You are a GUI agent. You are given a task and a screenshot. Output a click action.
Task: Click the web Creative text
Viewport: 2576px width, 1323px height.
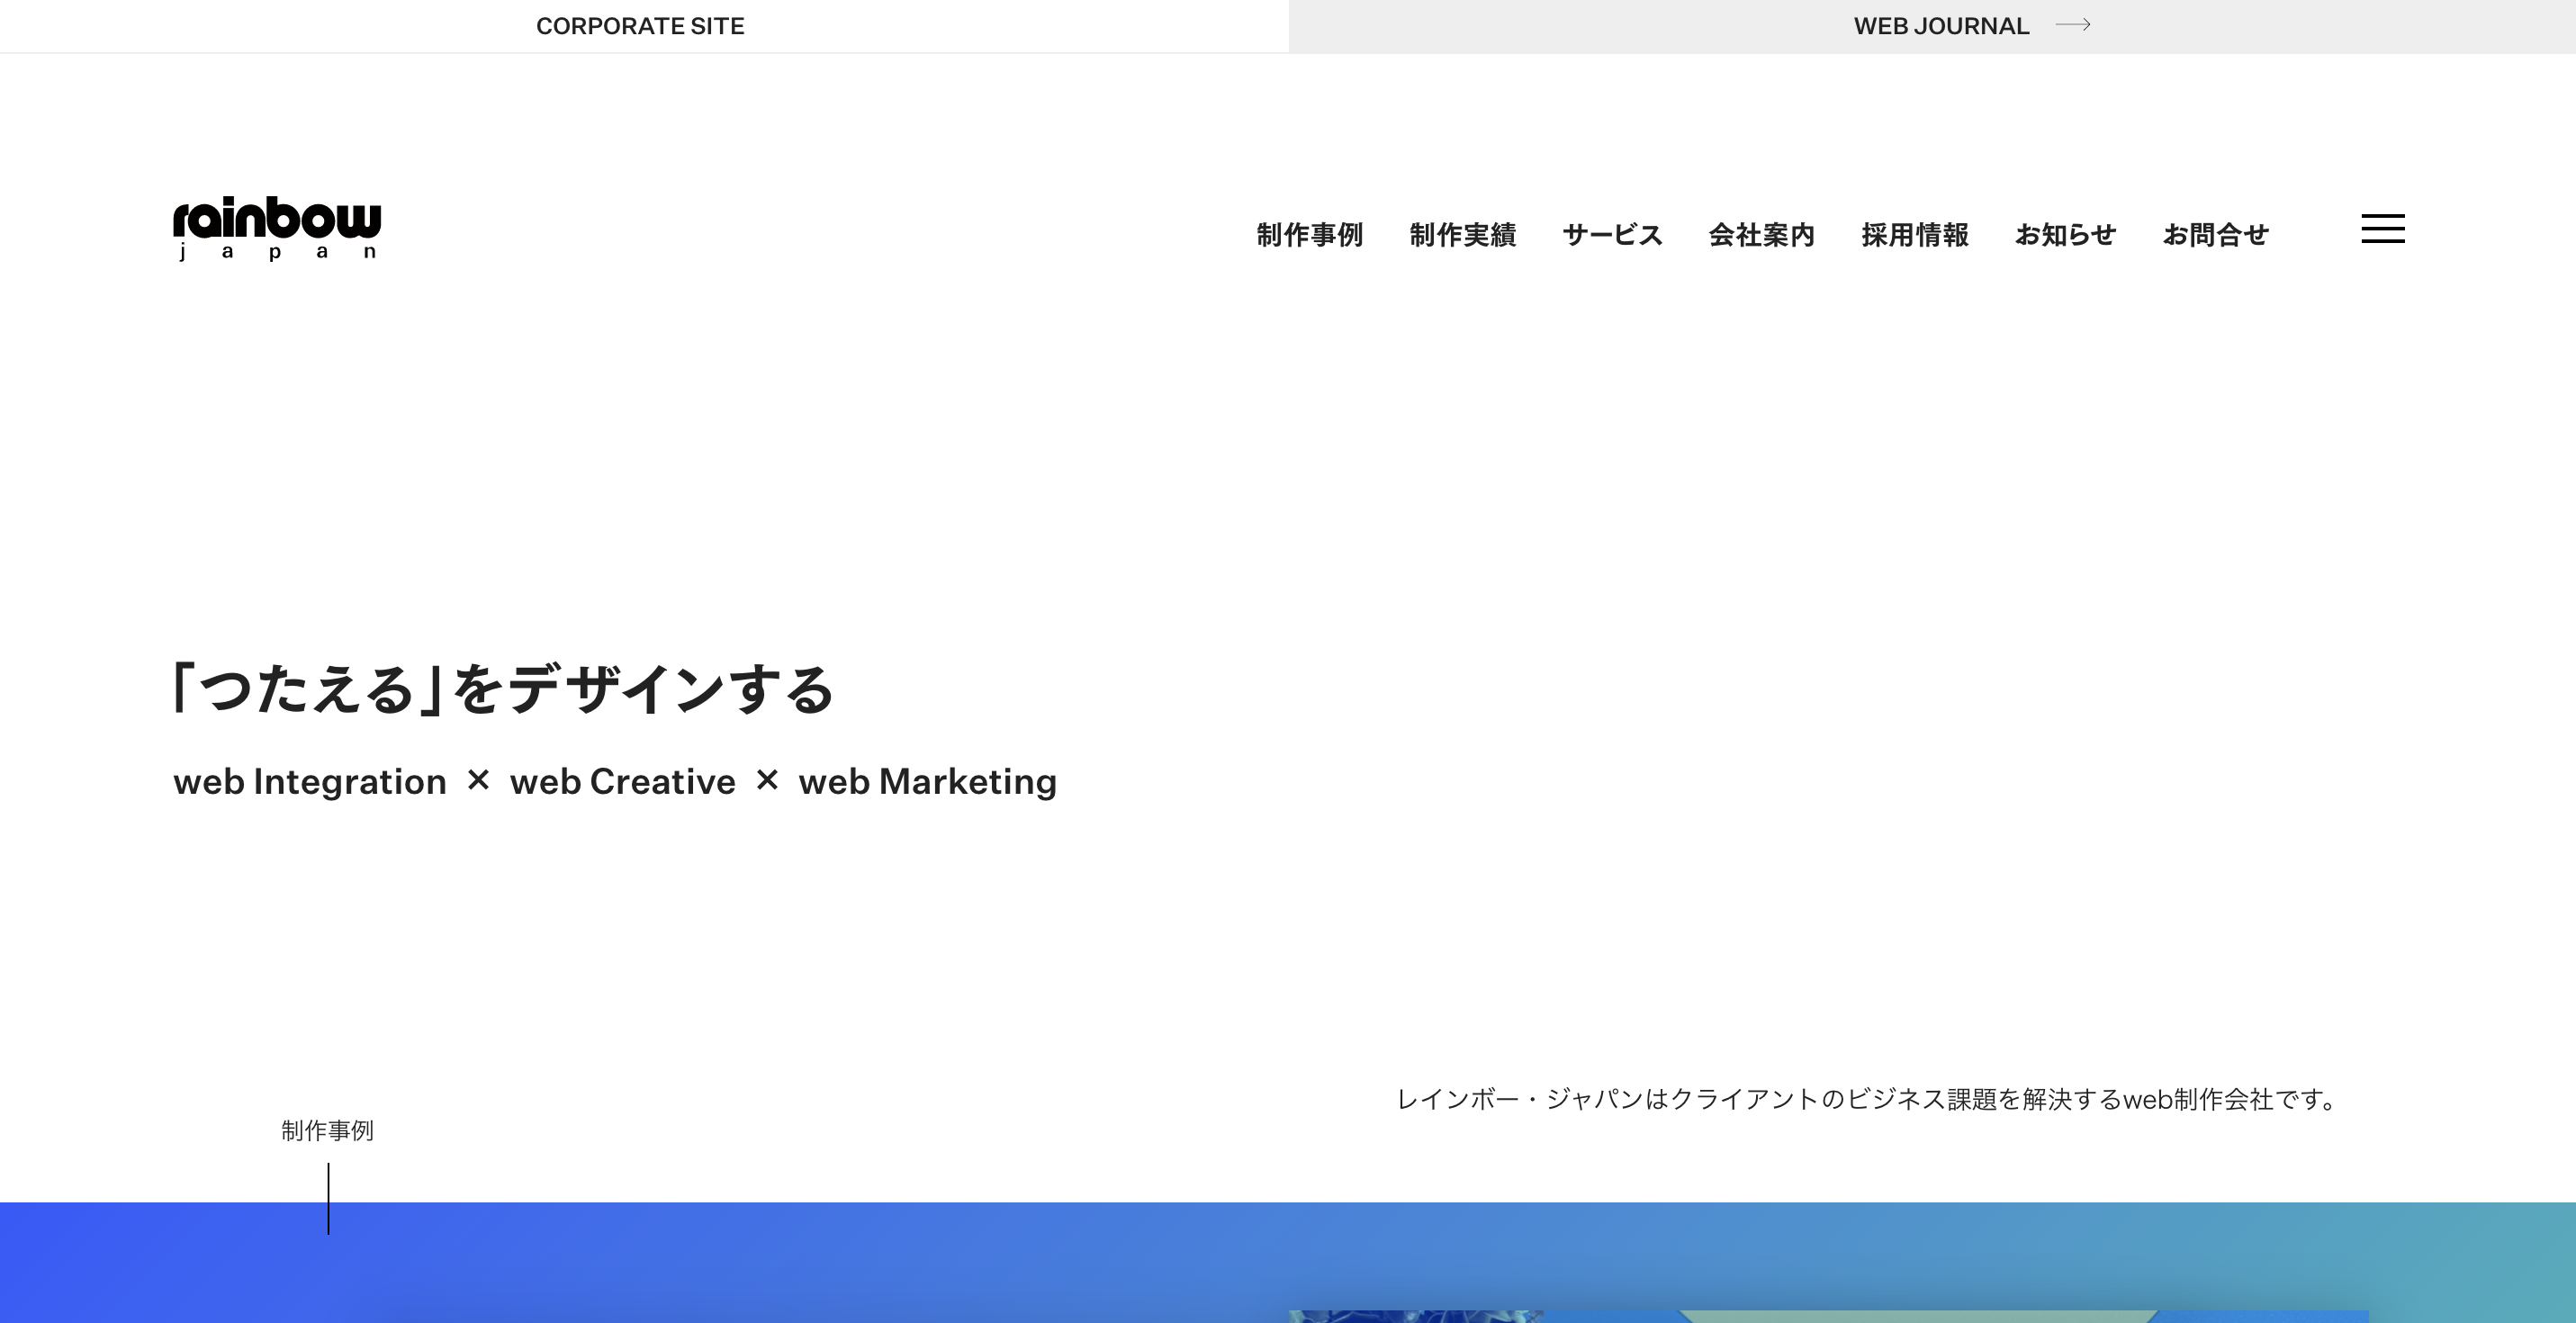pyautogui.click(x=622, y=781)
